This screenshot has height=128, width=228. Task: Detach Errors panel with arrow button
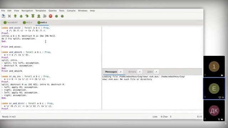click(x=140, y=72)
